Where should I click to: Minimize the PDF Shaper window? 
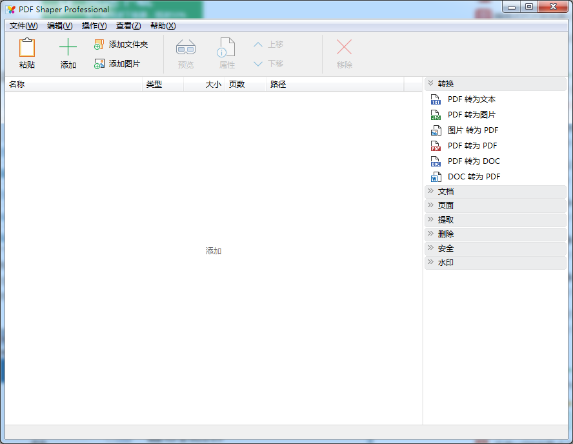click(512, 7)
